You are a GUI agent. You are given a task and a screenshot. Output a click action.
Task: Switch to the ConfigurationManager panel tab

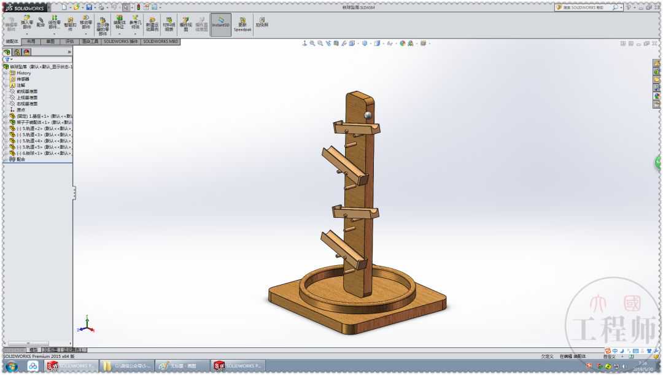[x=26, y=52]
